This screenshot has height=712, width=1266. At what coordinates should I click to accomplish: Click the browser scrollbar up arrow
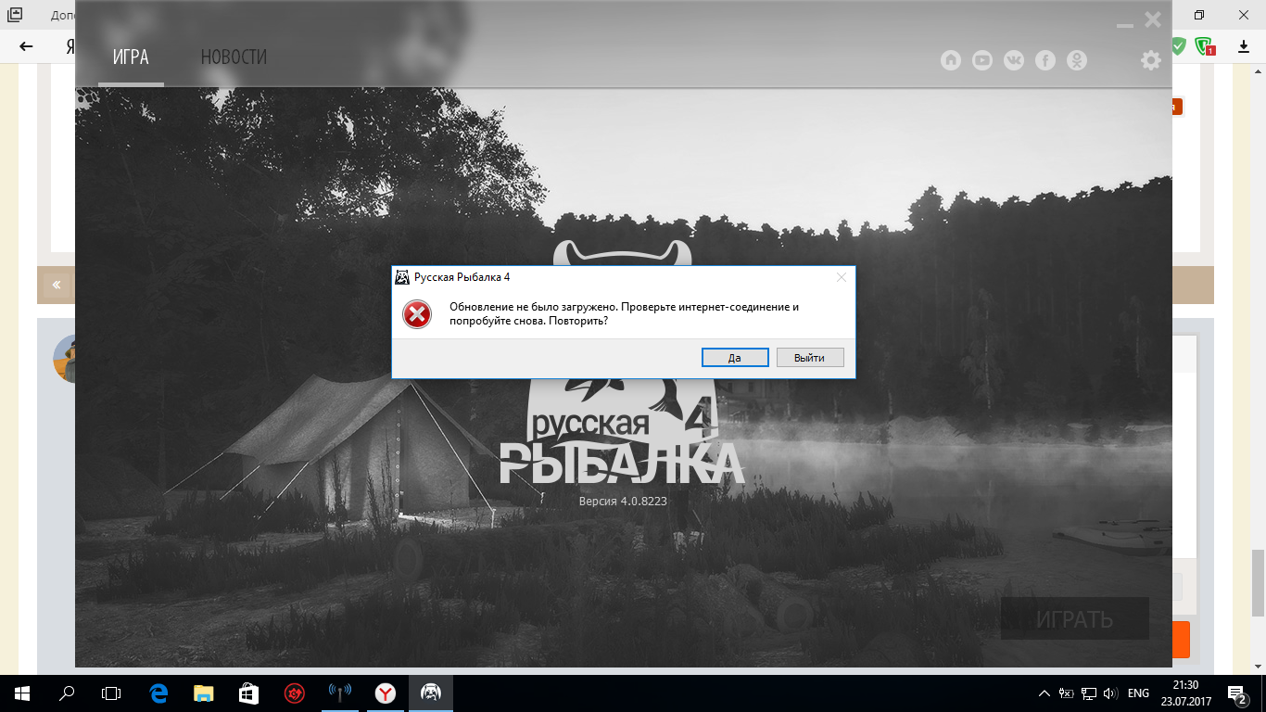1259,70
